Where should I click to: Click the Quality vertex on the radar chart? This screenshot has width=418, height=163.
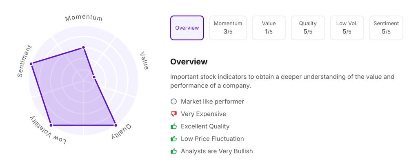point(116,125)
